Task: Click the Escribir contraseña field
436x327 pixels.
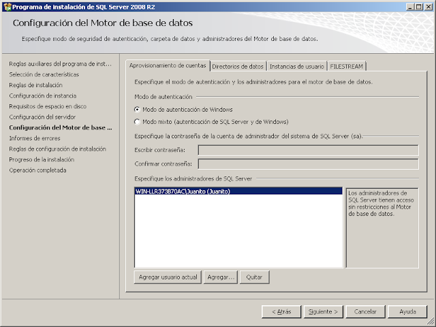Action: point(308,150)
